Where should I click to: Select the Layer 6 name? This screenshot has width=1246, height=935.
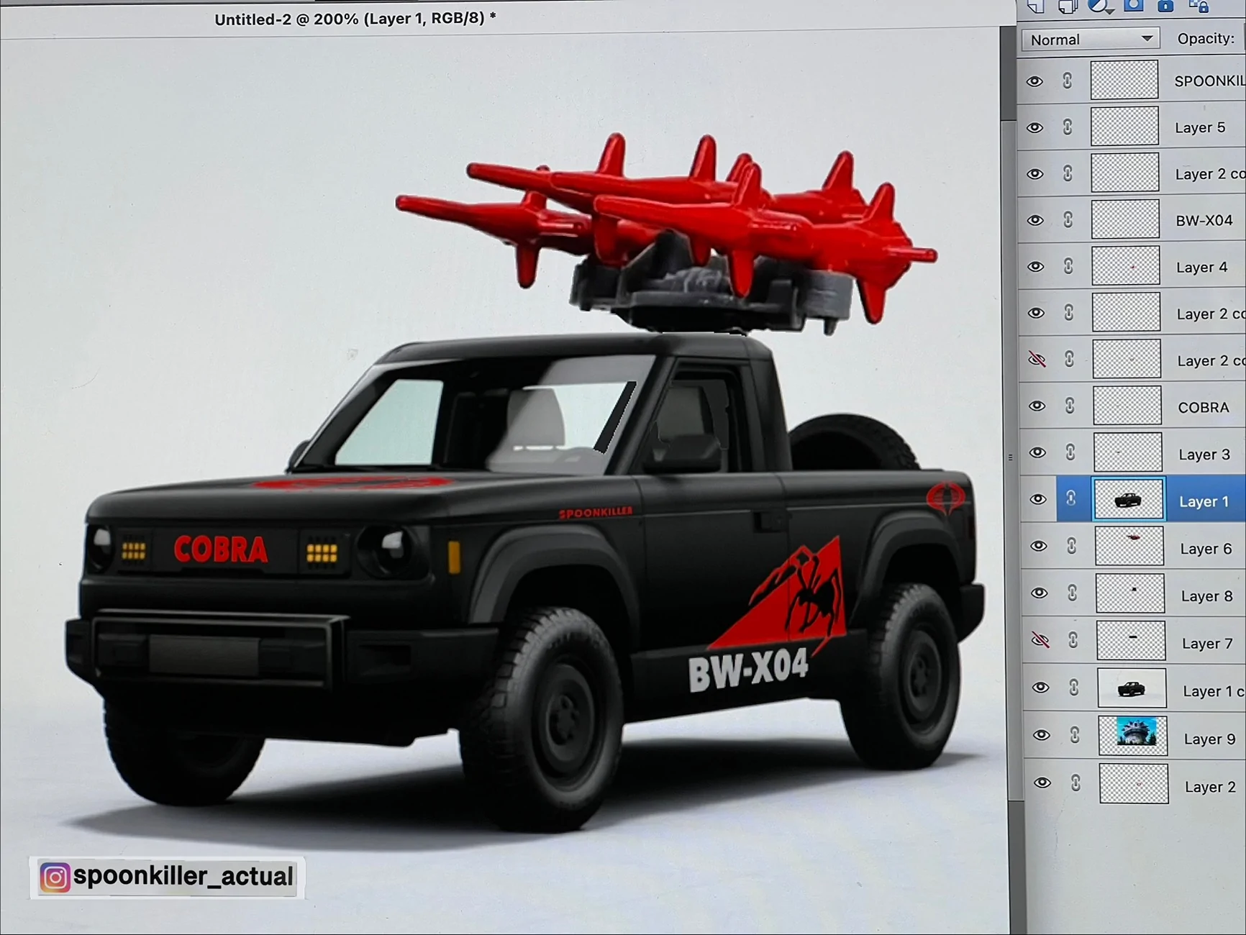(x=1206, y=549)
